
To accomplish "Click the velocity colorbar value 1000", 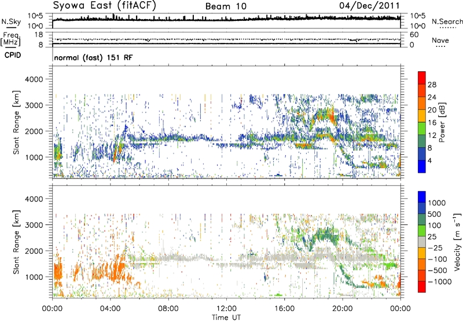I will [437, 203].
